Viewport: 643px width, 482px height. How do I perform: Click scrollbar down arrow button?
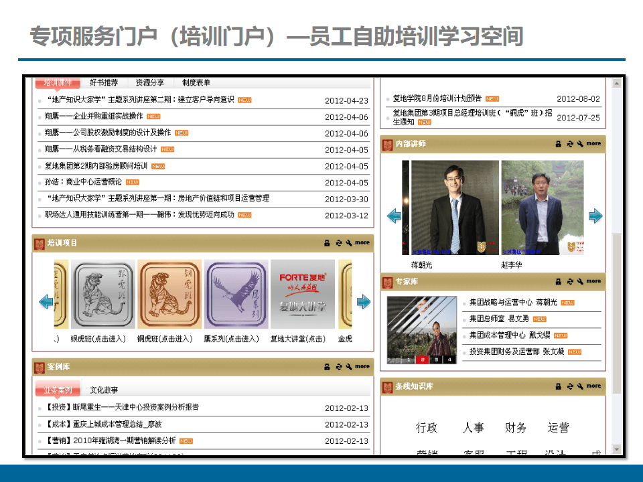point(616,449)
